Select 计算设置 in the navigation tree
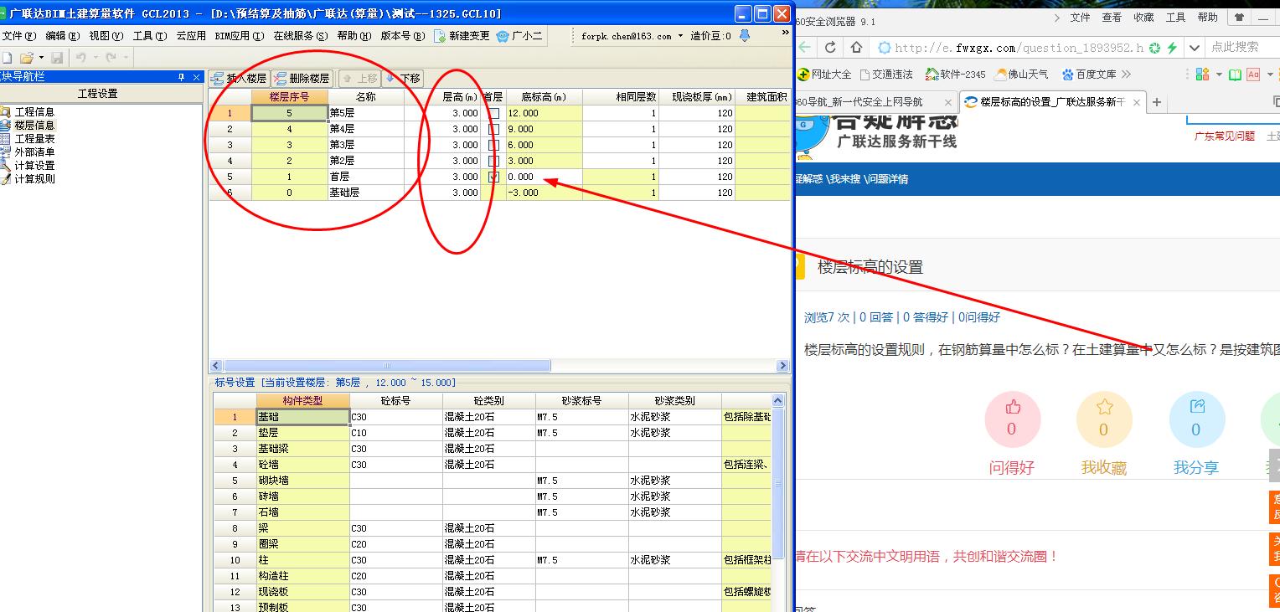This screenshot has width=1280, height=612. click(x=34, y=166)
